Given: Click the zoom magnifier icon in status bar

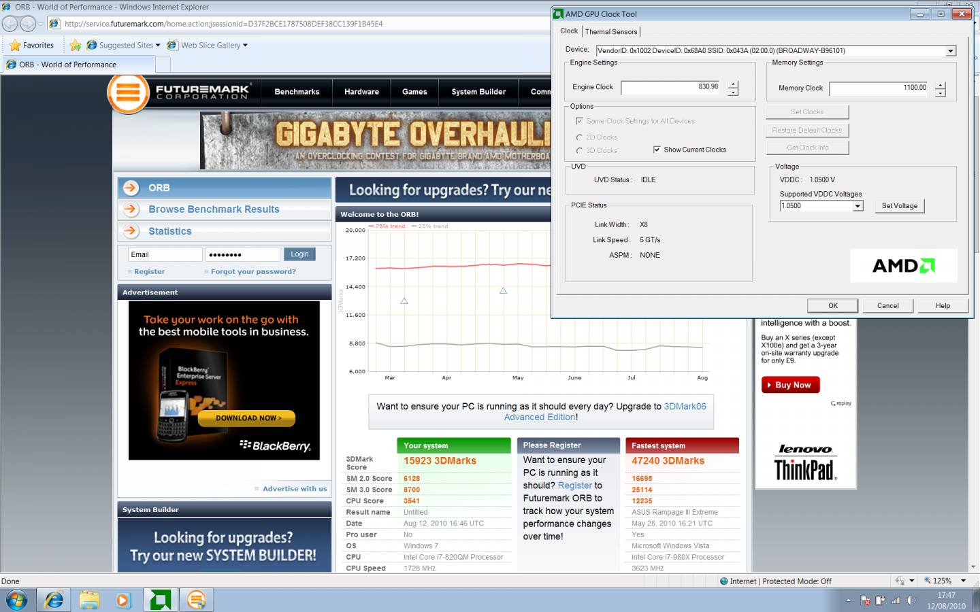Looking at the screenshot, I should coord(927,581).
